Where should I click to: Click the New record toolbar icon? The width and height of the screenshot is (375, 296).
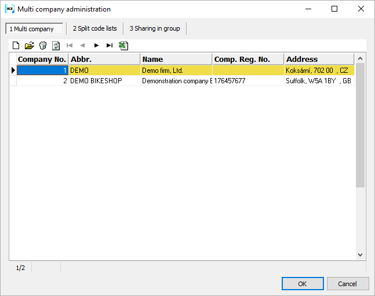coord(16,45)
